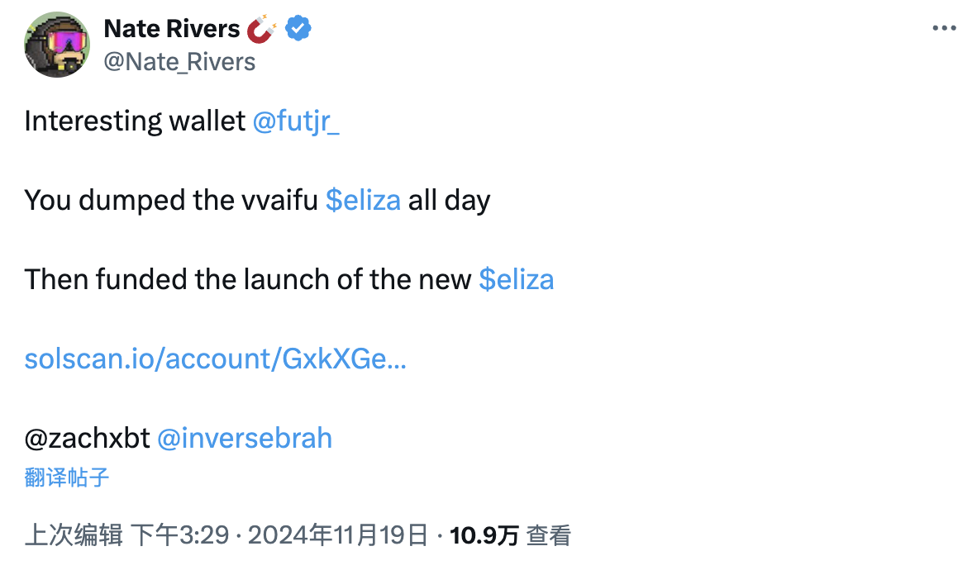
Task: Click the magnet emoji beside Nate Rivers
Action: pyautogui.click(x=262, y=29)
